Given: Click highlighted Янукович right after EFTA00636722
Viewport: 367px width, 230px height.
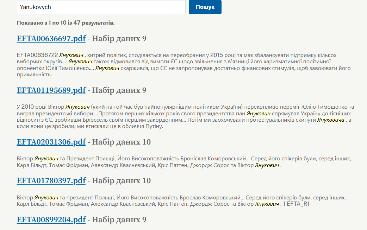Looking at the screenshot, I should point(71,55).
